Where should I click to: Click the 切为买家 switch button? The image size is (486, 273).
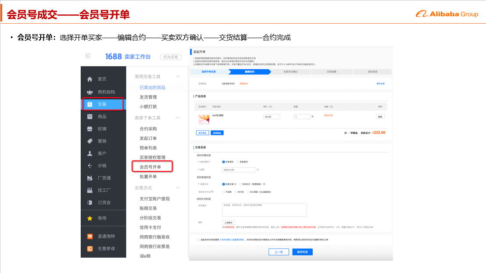click(x=171, y=57)
